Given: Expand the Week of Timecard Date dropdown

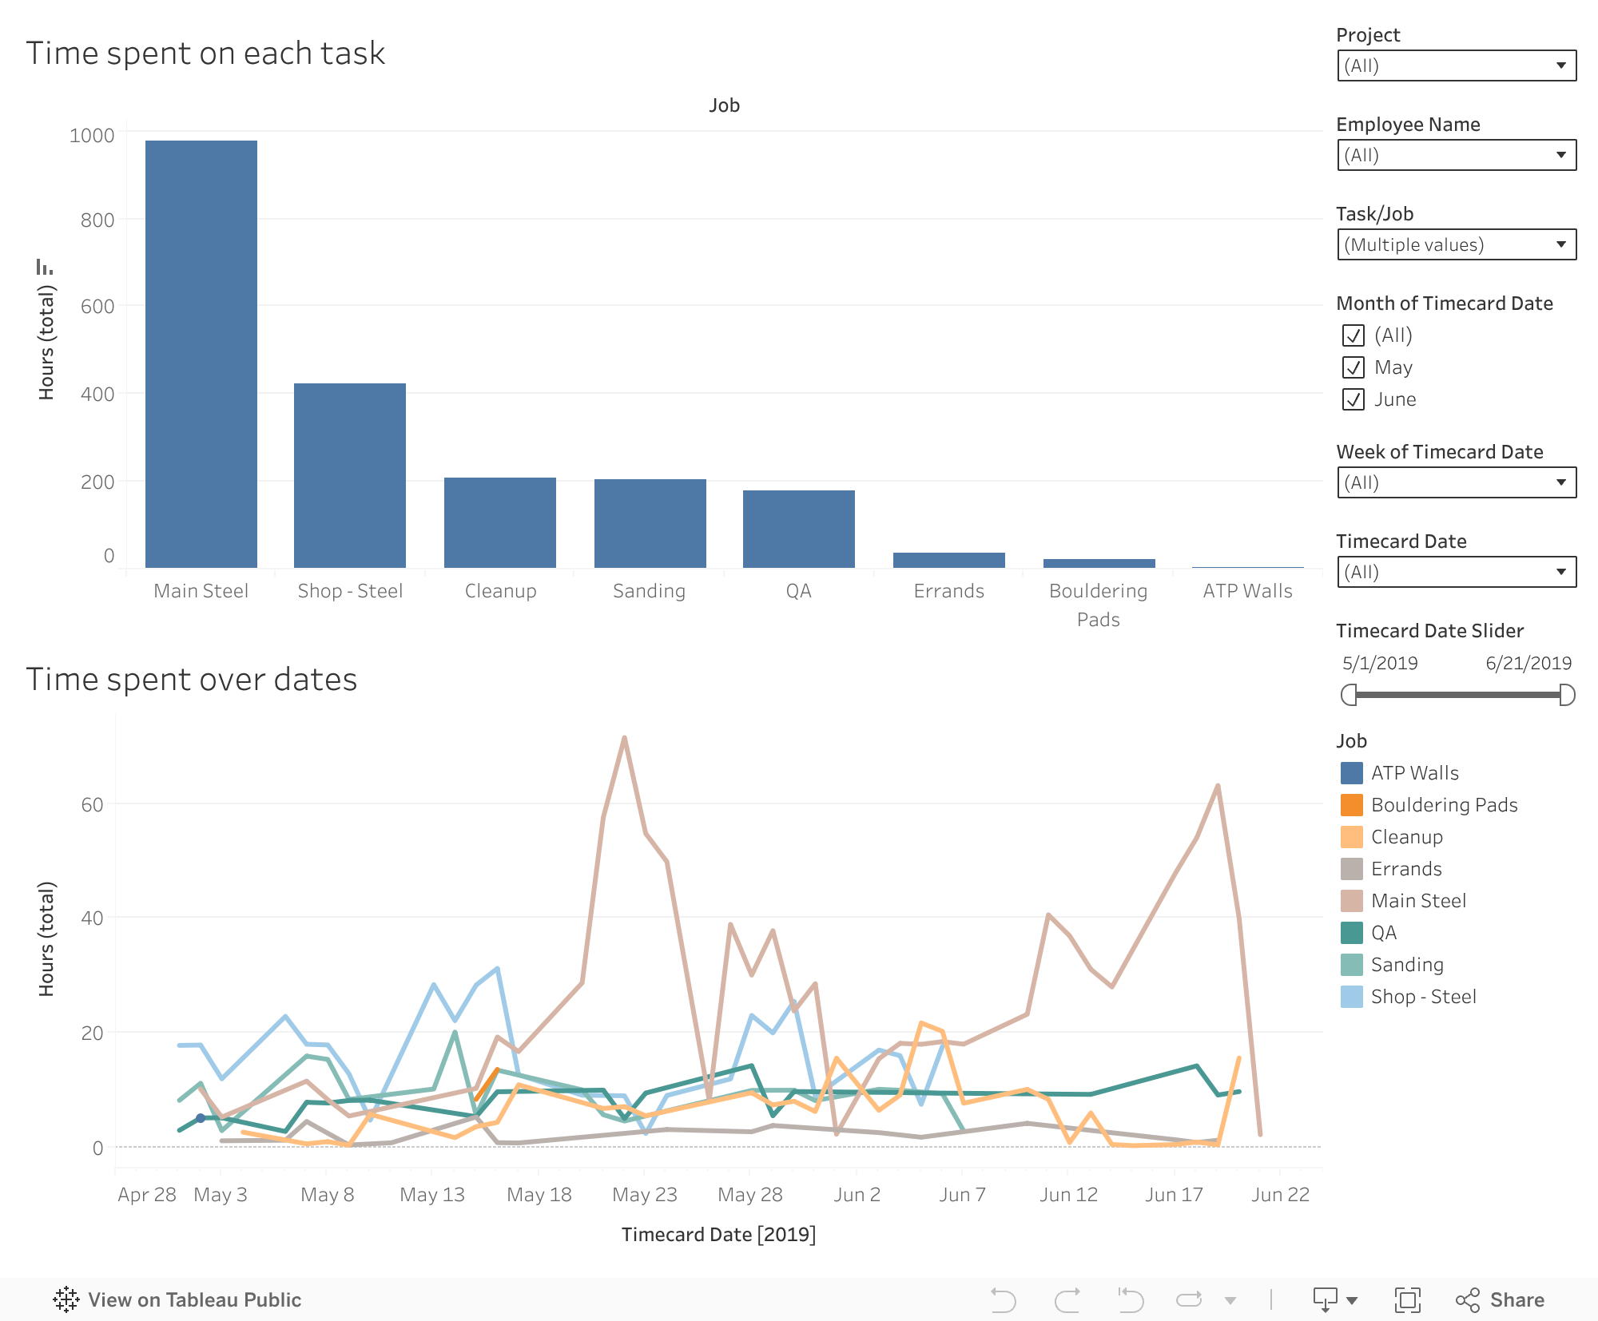Looking at the screenshot, I should pyautogui.click(x=1456, y=482).
